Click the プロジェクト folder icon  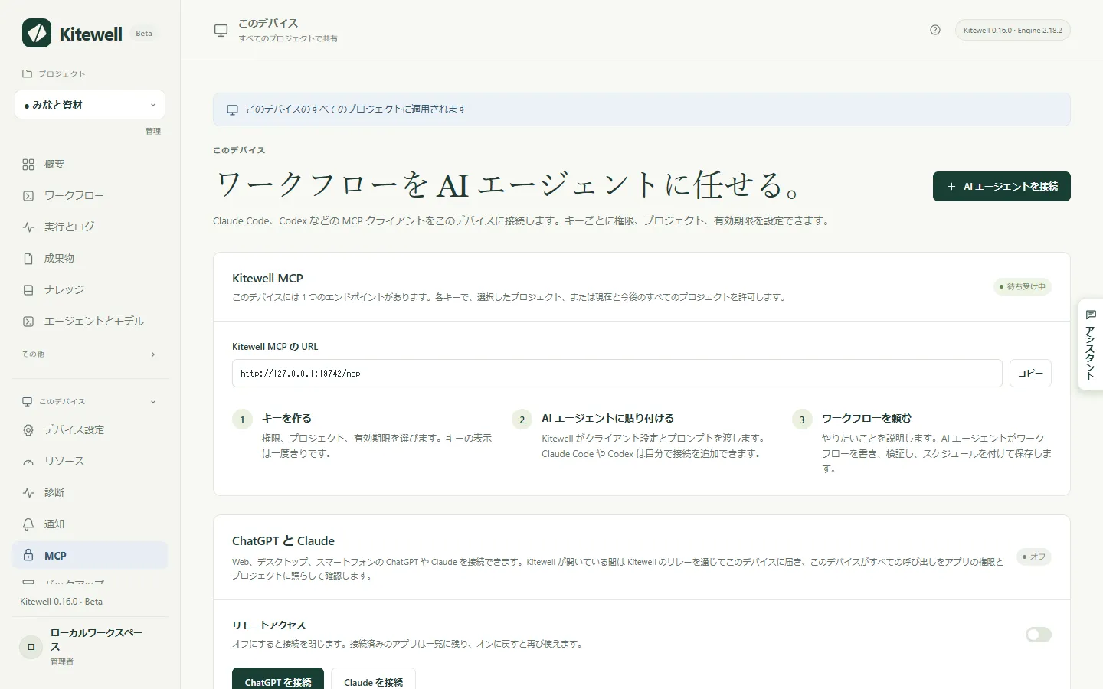28,74
